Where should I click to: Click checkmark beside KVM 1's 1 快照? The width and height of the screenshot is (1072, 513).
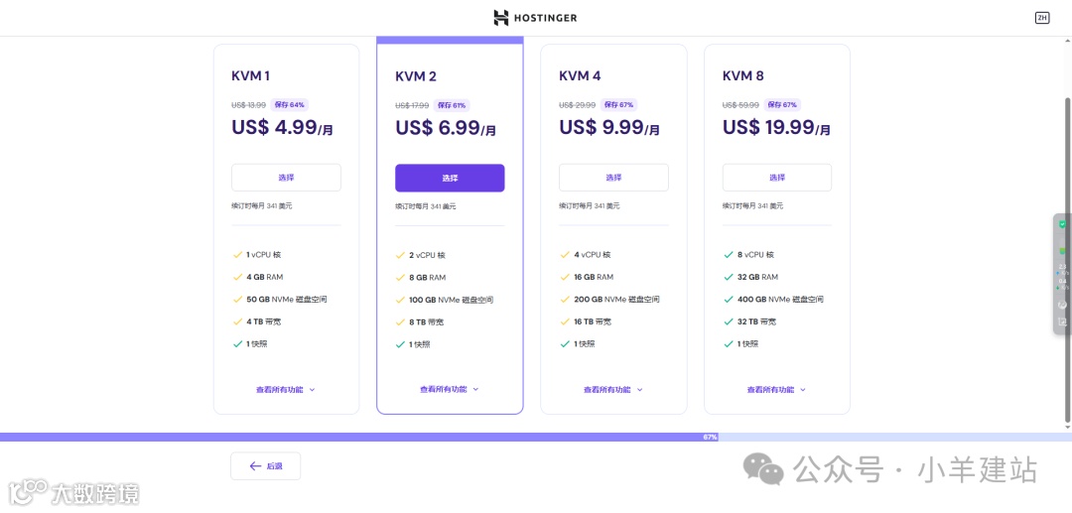pyautogui.click(x=237, y=343)
